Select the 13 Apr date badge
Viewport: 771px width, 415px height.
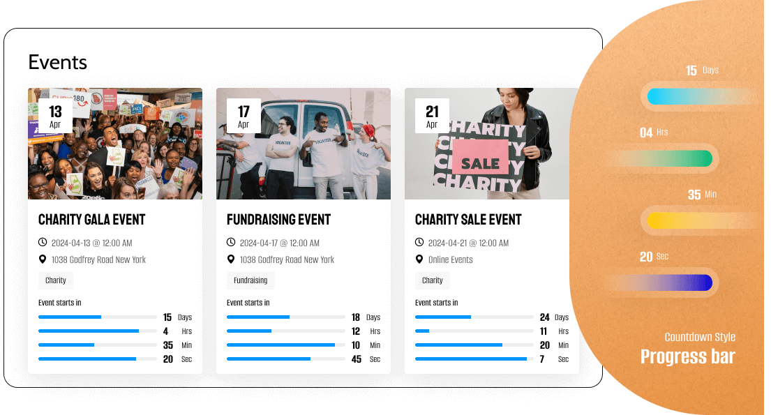(55, 115)
